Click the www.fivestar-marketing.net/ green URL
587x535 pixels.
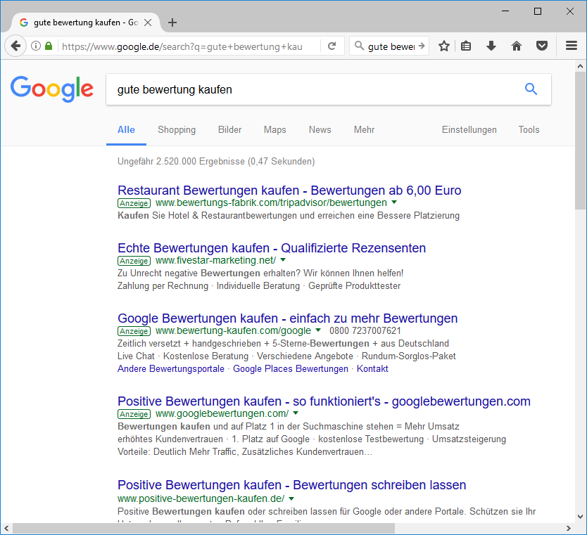(x=215, y=260)
